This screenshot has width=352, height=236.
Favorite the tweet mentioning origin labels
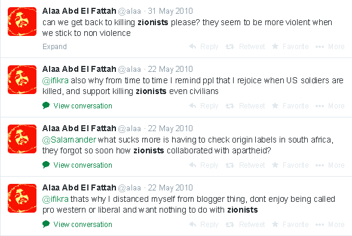(290, 165)
